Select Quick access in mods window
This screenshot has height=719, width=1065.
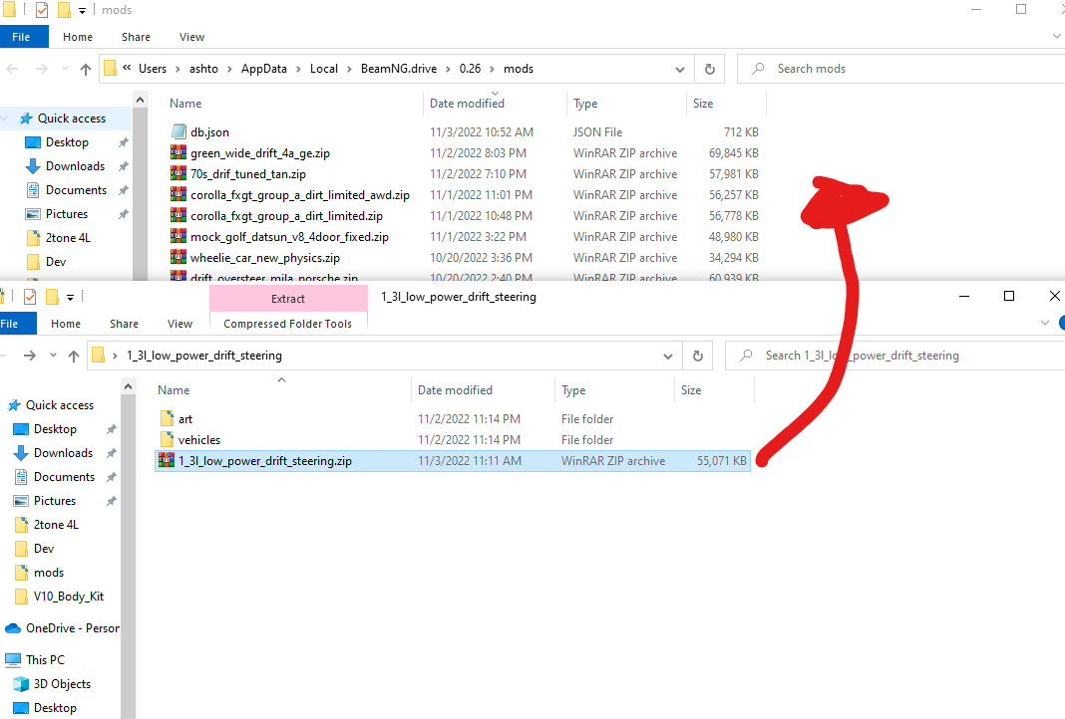point(72,119)
